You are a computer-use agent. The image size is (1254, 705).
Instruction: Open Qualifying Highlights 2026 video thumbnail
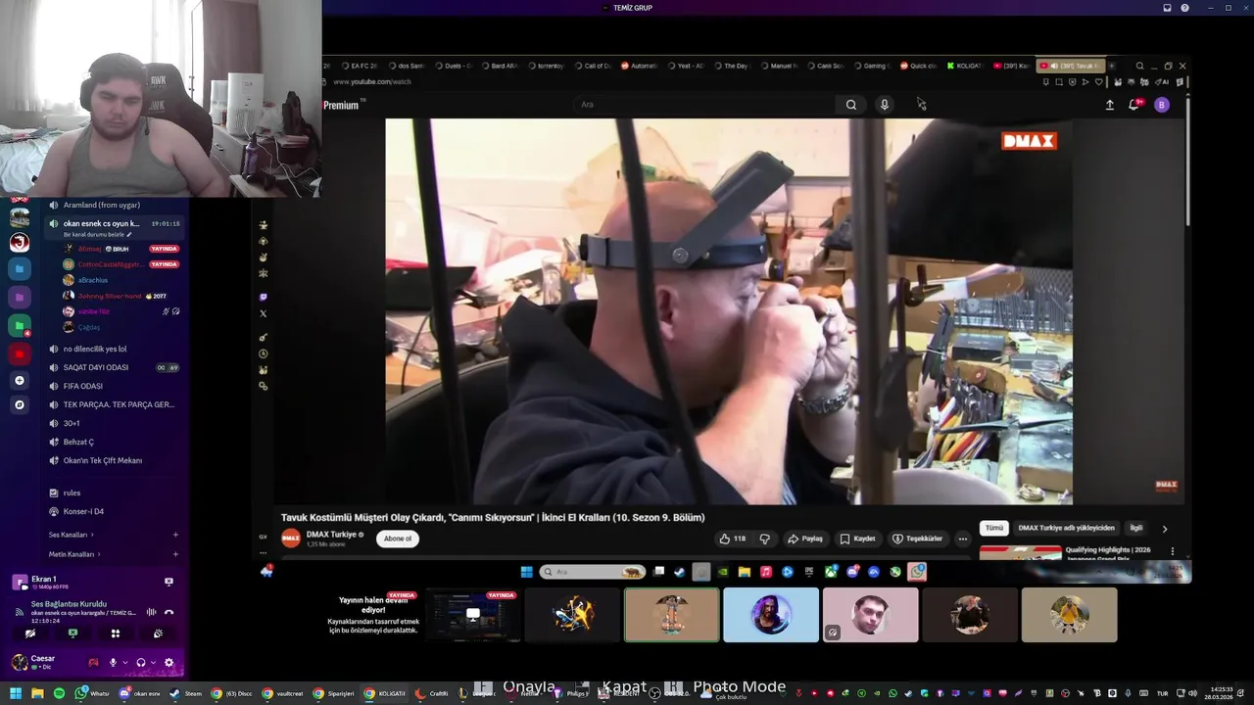tap(1021, 552)
